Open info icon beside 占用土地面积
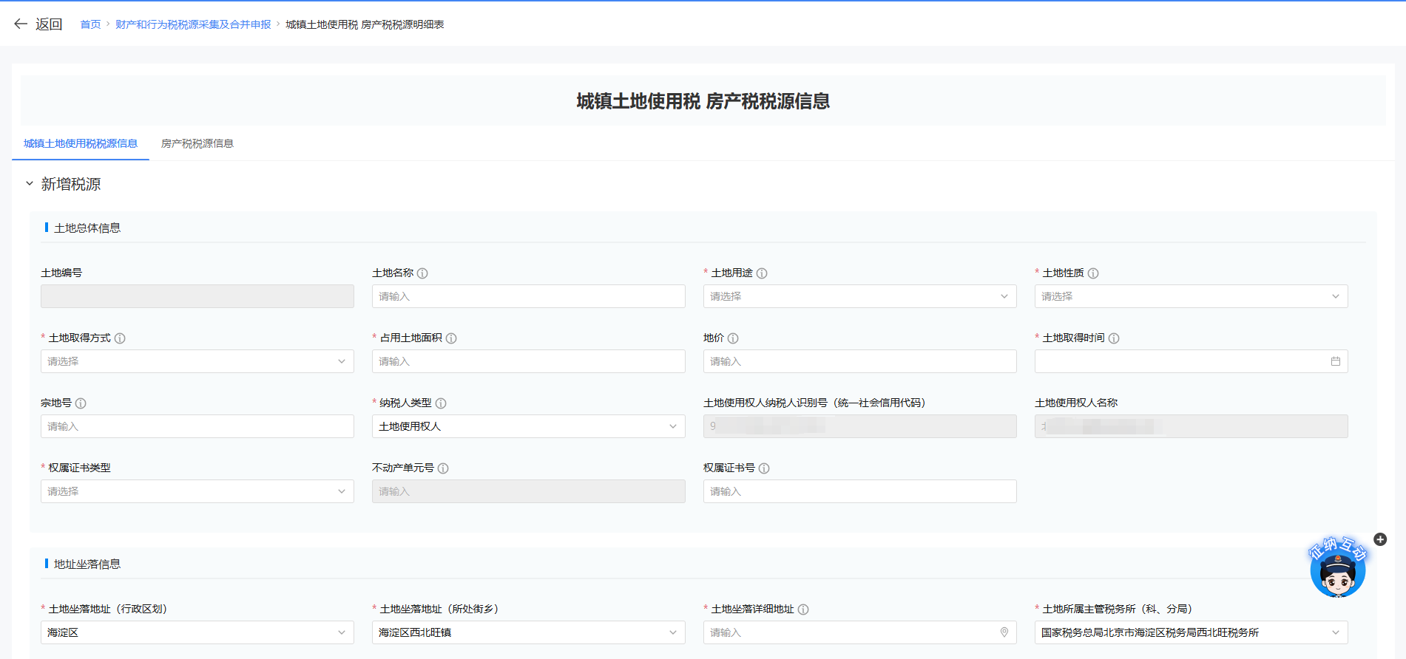The height and width of the screenshot is (659, 1406). pos(451,338)
